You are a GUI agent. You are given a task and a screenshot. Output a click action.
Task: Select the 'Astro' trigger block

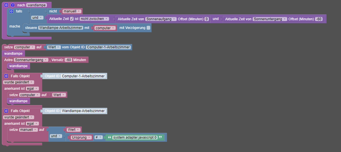point(8,60)
